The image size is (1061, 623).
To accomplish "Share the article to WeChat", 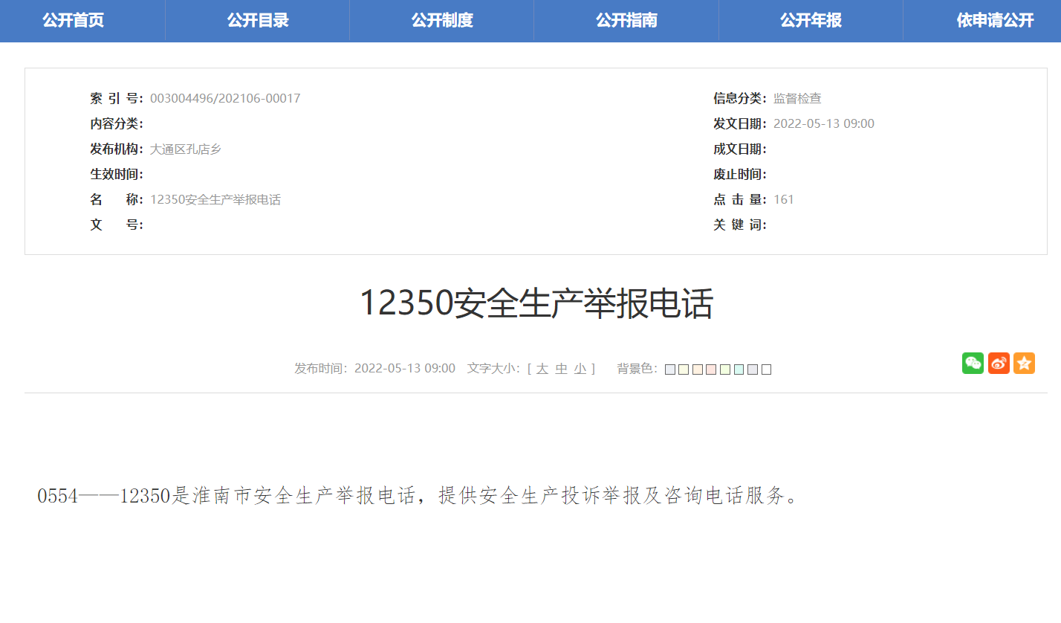I will pos(972,364).
